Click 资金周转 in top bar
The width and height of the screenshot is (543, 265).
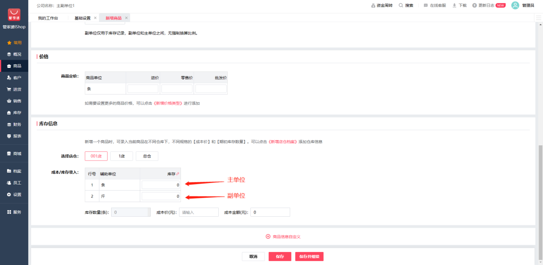coord(382,6)
